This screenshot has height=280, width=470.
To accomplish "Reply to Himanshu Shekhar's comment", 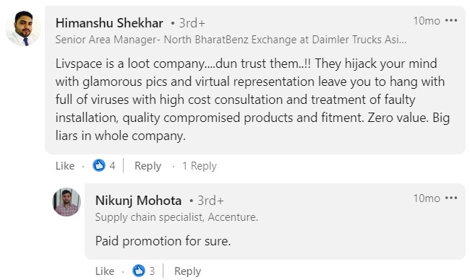I will pyautogui.click(x=148, y=166).
